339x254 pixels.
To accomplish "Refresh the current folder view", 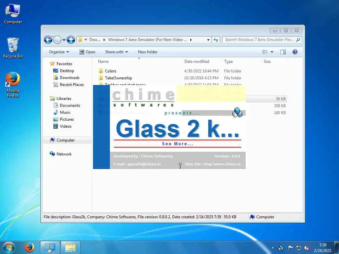I will (216, 40).
